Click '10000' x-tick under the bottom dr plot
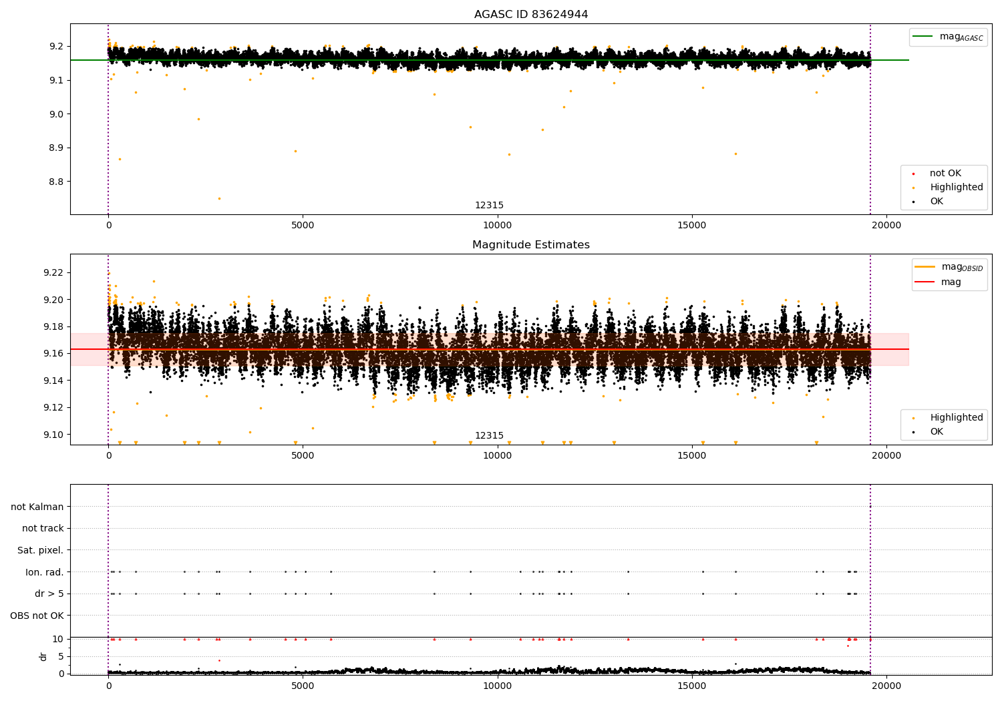1002x701 pixels. coord(498,686)
